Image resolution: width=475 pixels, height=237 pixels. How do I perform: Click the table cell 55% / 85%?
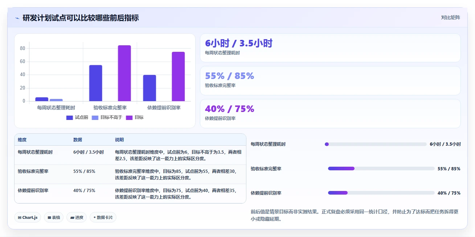(x=84, y=171)
